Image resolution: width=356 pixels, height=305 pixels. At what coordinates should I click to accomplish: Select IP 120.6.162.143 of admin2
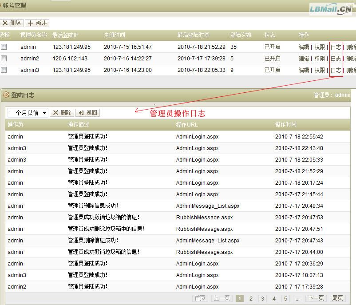pyautogui.click(x=70, y=59)
